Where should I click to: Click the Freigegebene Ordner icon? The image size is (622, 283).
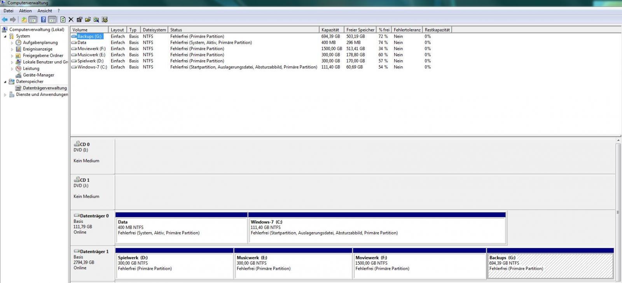point(18,56)
